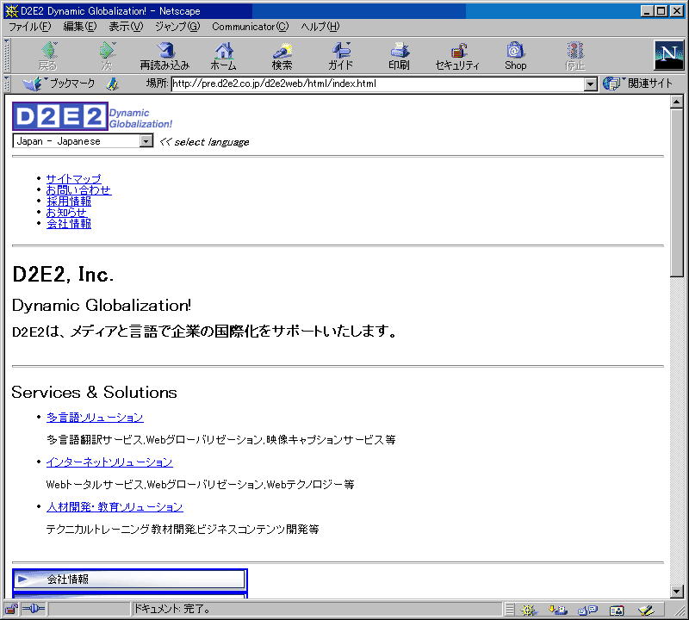Screen dimensions: 689x620
Task: Collapse the location toolbar handle
Action: (7, 83)
